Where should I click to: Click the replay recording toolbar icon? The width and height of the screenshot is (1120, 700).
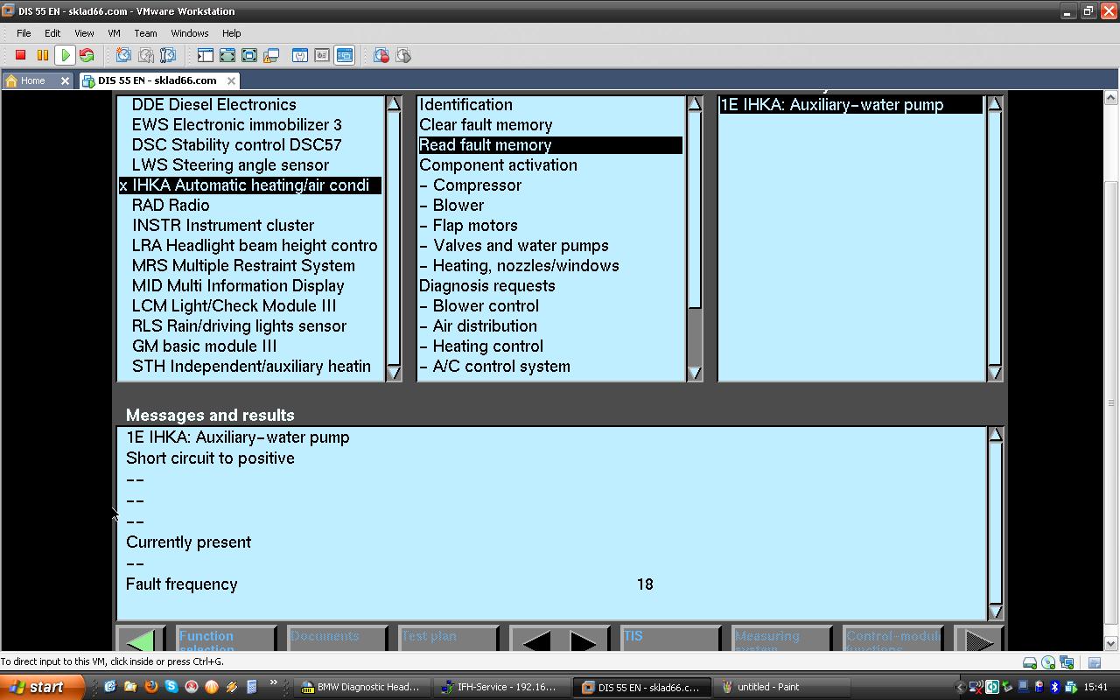403,55
